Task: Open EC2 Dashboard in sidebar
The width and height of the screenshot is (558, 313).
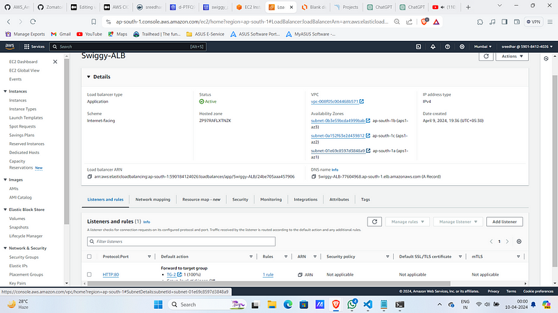Action: [23, 62]
